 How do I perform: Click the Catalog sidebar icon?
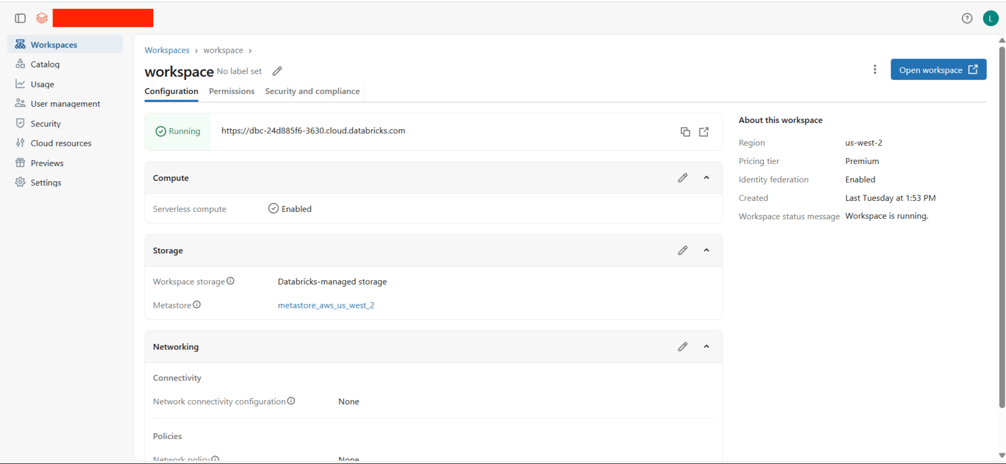[x=20, y=64]
